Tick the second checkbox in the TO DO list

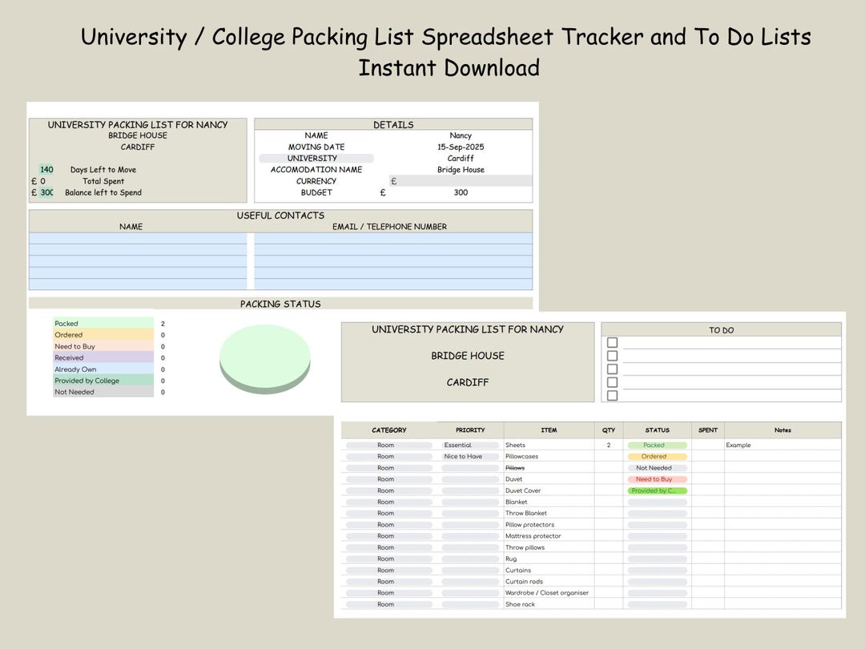(x=612, y=354)
